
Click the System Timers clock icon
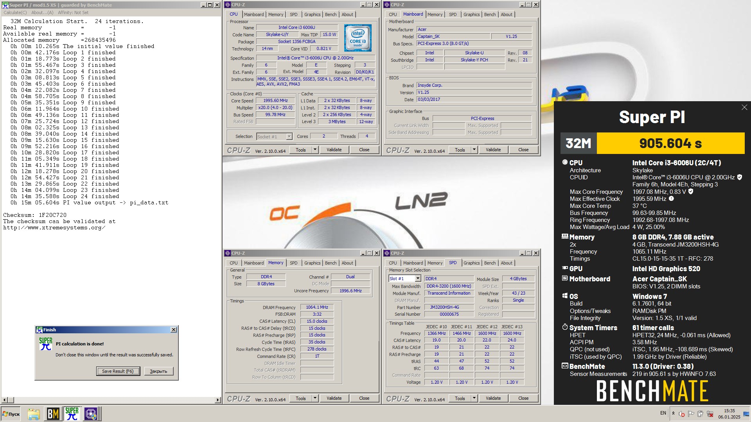pyautogui.click(x=565, y=327)
